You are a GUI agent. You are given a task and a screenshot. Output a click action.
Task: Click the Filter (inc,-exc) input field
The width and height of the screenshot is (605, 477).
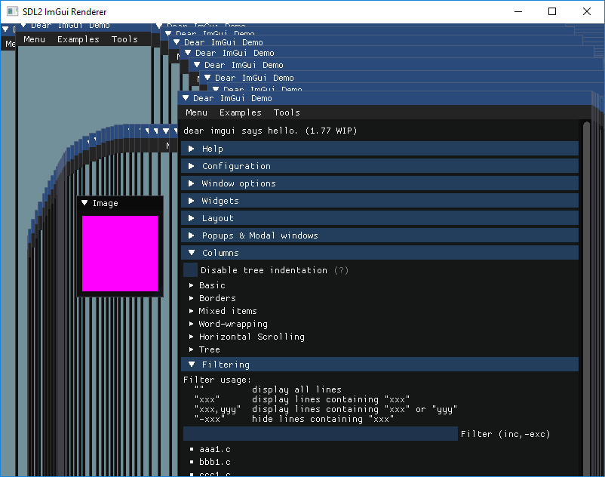click(x=321, y=434)
